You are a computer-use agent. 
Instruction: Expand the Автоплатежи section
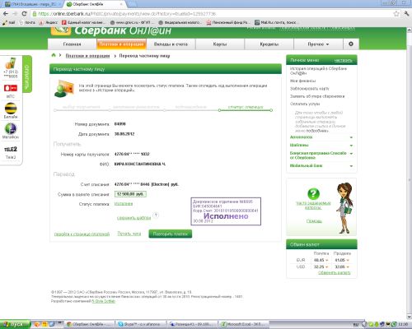[321, 137]
